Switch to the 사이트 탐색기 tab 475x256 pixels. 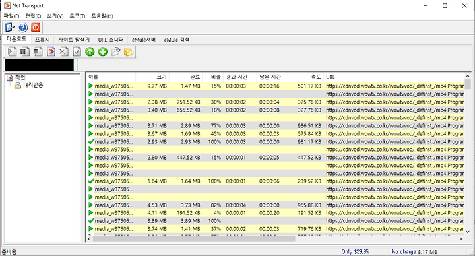point(74,40)
